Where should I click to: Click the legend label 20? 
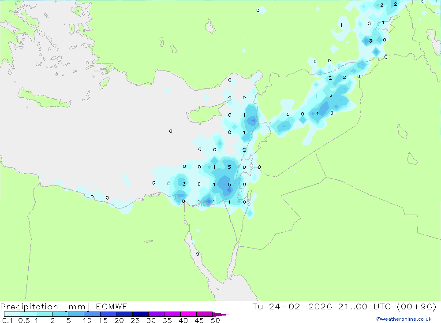tap(119, 320)
